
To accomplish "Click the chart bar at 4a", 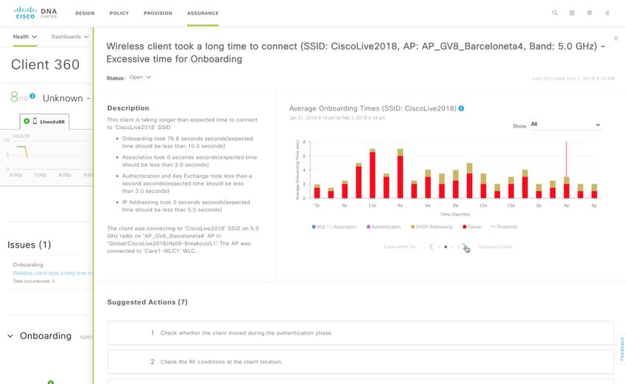I will tap(400, 173).
